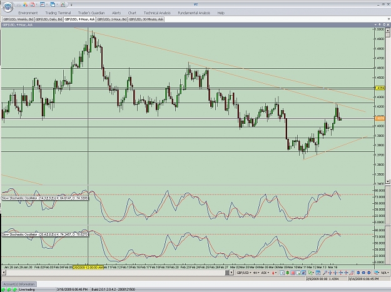Viewport: 391px width, 292px height.
Task: Click the chart snapshot picture icon
Action: click(x=303, y=273)
